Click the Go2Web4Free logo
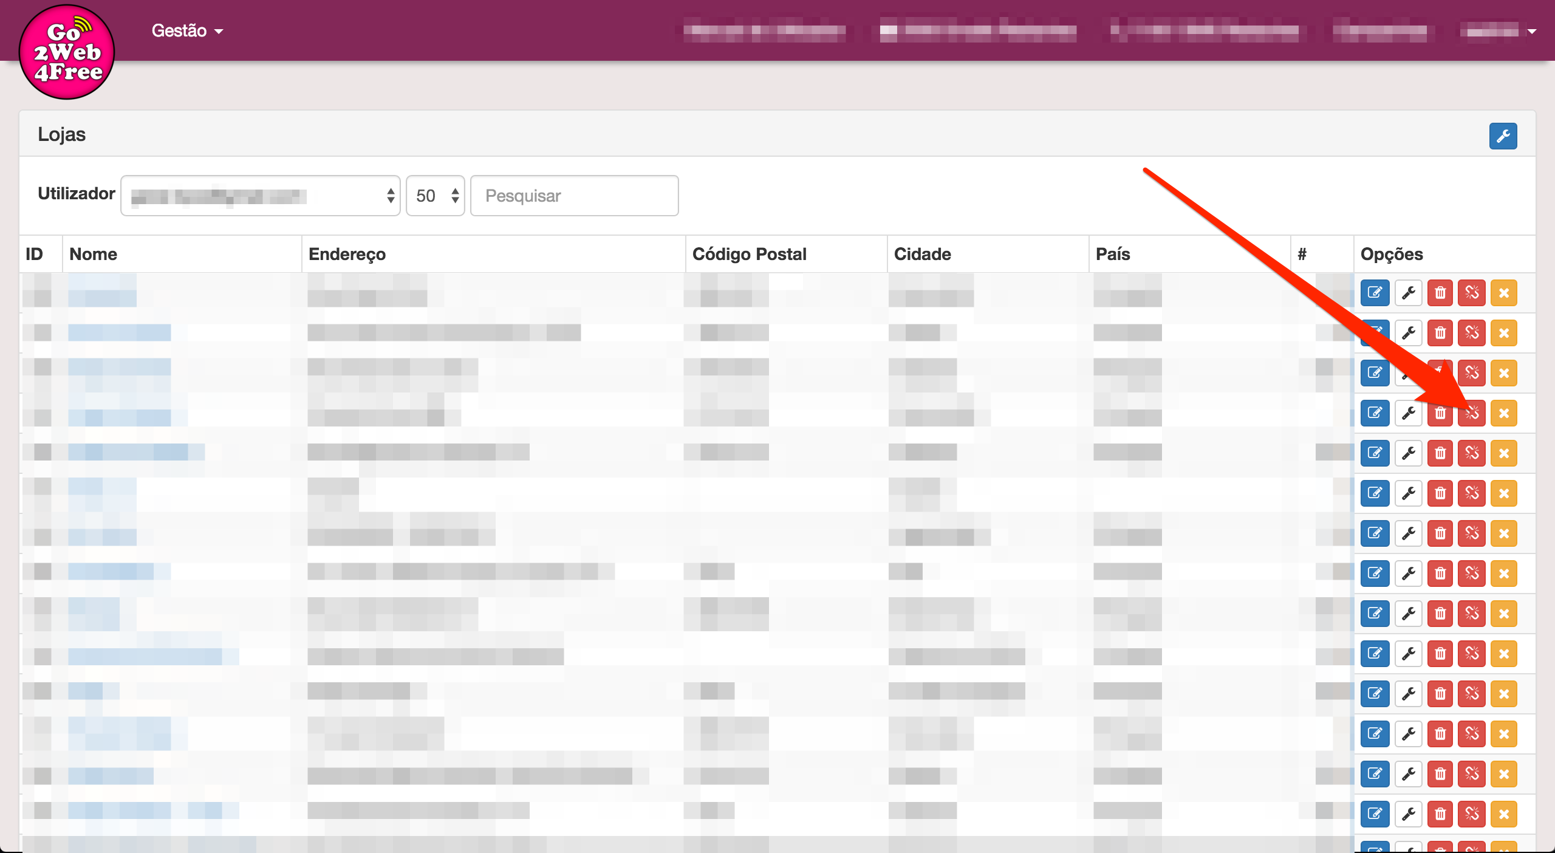This screenshot has width=1555, height=853. click(x=67, y=52)
